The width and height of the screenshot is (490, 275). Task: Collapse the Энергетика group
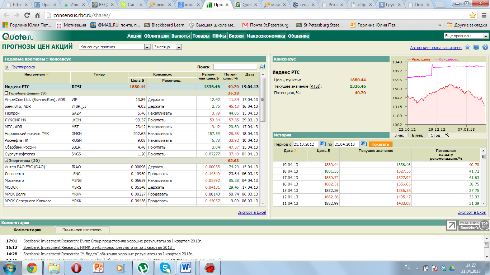click(6, 160)
